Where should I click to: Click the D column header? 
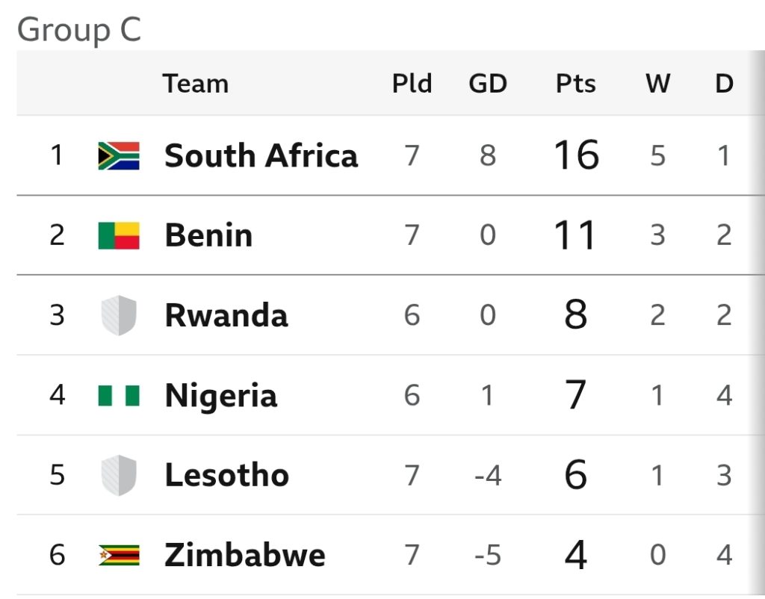pyautogui.click(x=725, y=84)
